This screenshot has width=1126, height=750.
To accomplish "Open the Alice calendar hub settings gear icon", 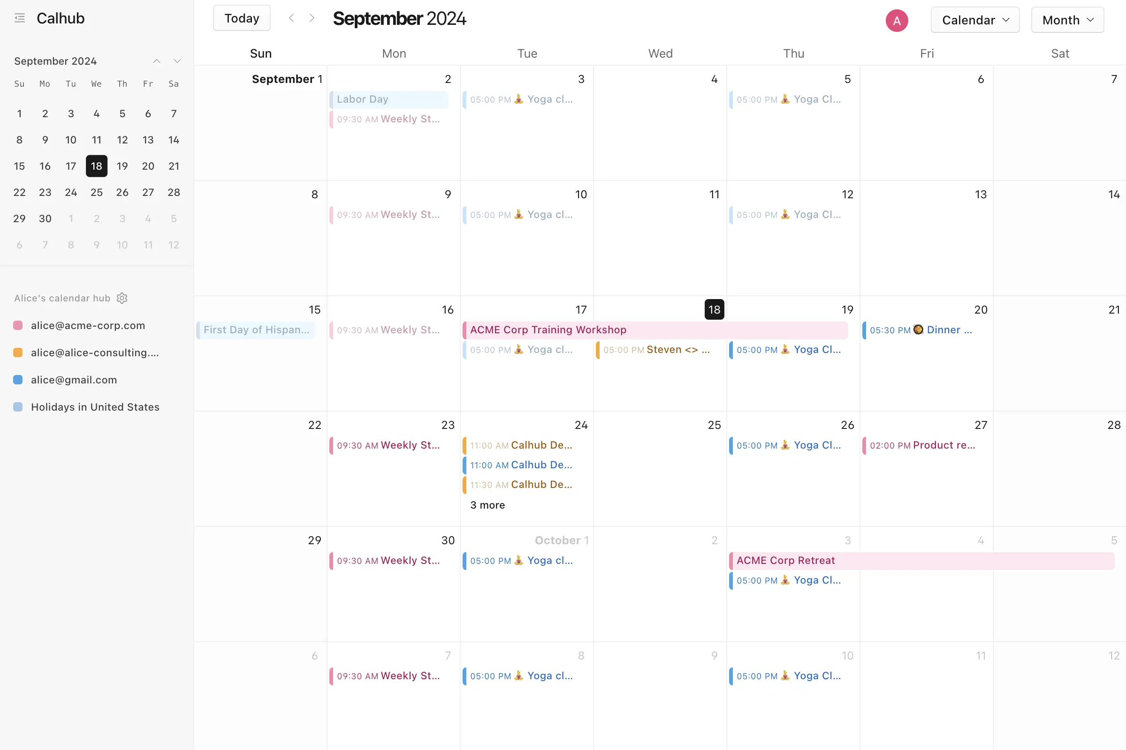I will pos(123,298).
